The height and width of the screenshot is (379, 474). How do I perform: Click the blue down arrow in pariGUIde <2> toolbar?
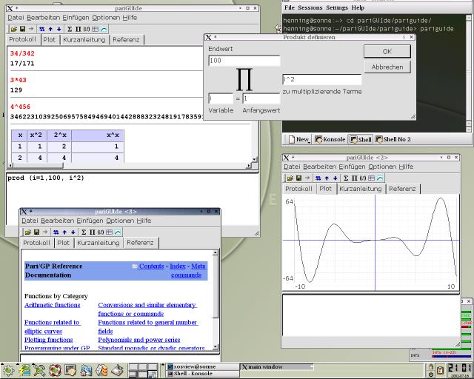click(x=336, y=178)
